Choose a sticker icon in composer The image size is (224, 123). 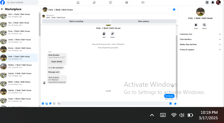tap(50, 104)
